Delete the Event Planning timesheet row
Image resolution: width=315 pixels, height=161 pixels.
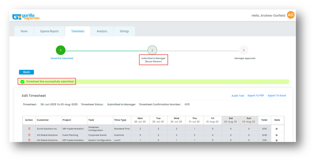[29, 135]
